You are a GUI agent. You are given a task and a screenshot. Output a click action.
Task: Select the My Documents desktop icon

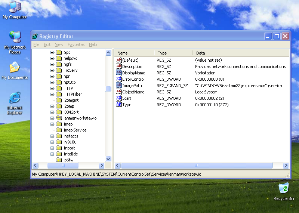[x=15, y=68]
